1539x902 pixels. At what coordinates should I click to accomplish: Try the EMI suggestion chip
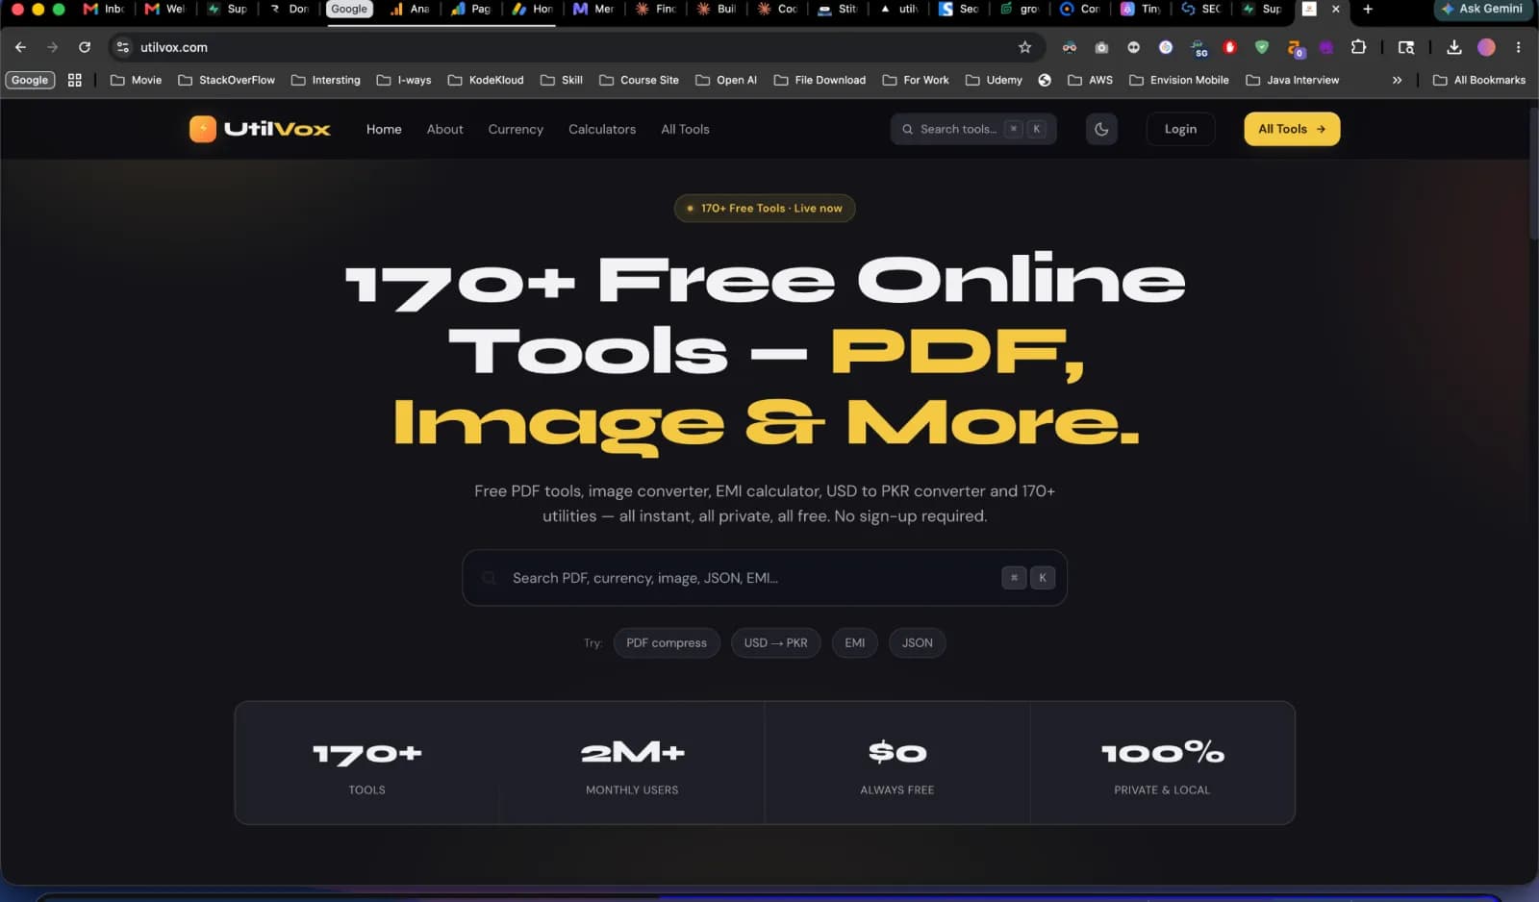click(855, 642)
